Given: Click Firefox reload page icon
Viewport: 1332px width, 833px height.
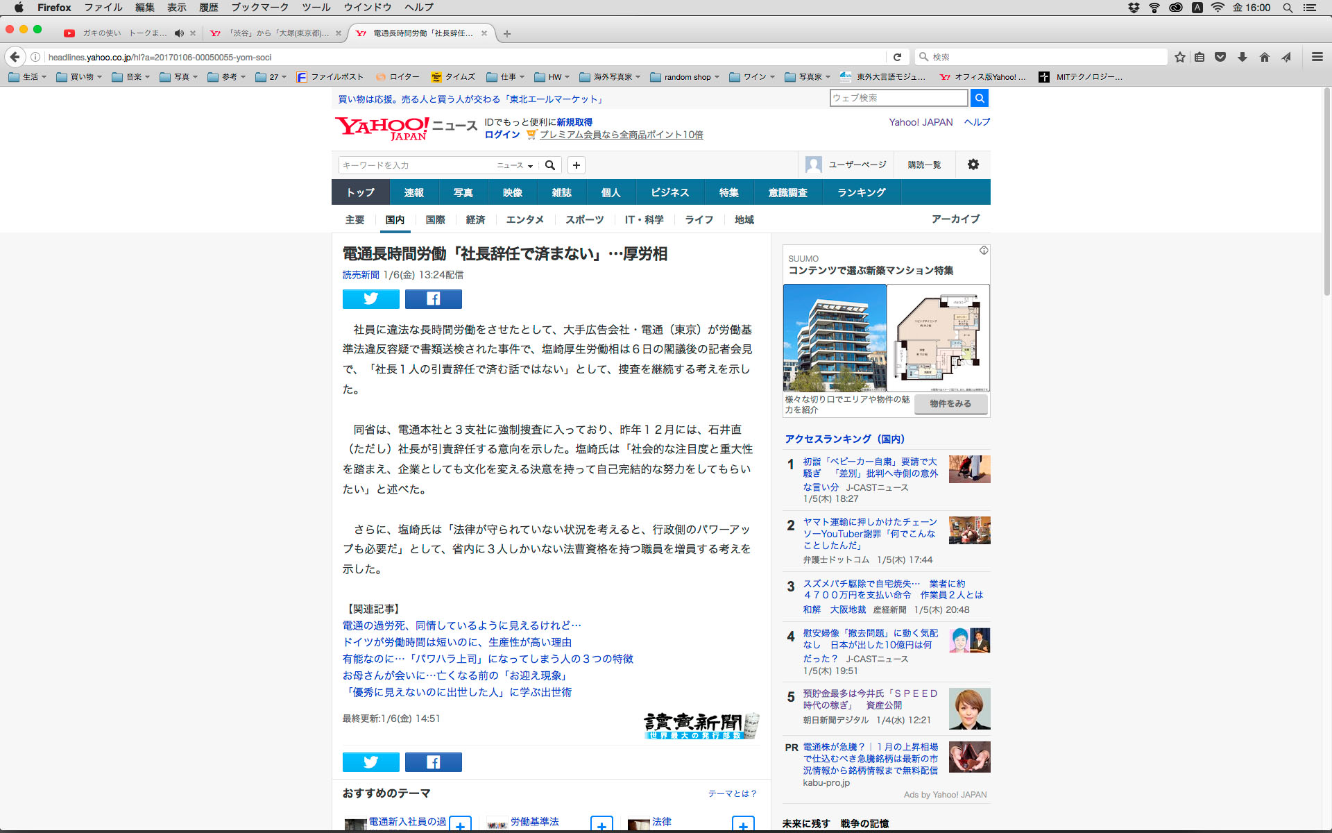Looking at the screenshot, I should click(897, 57).
